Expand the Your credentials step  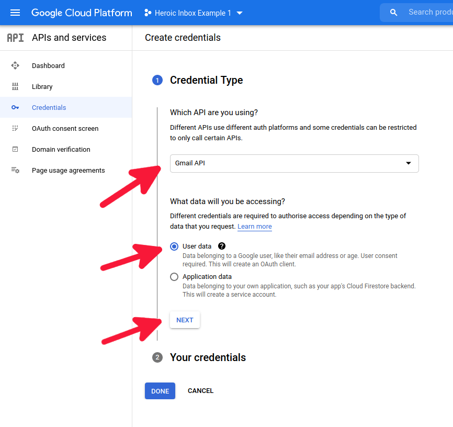tap(208, 357)
